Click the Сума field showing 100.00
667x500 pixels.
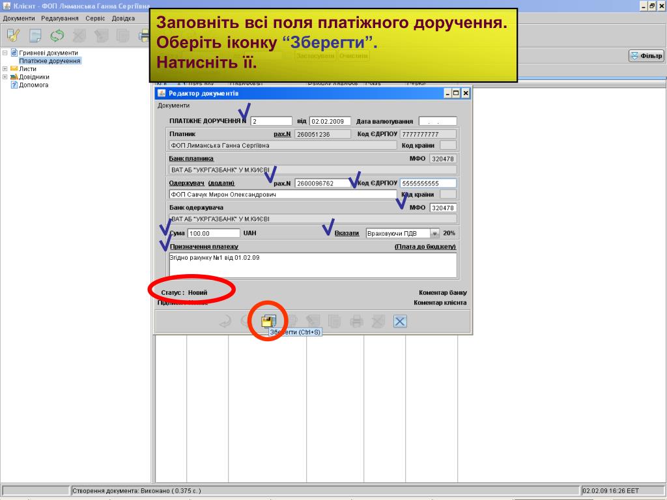214,234
